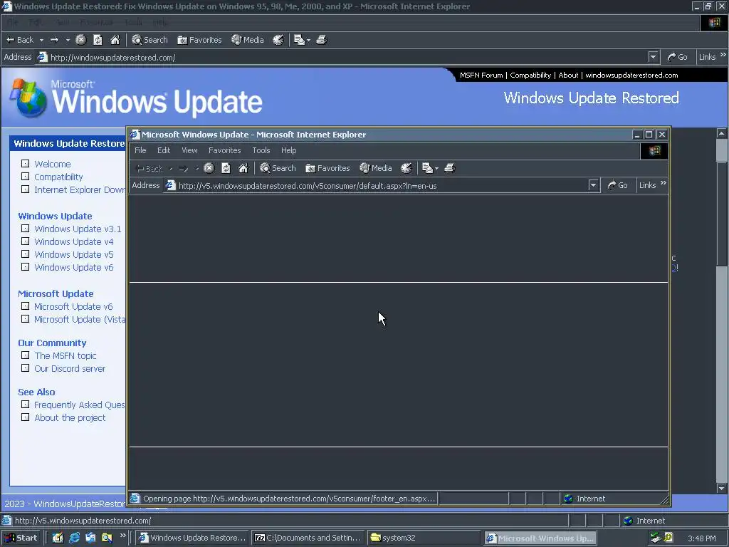
Task: Open Favorites in back window toolbar
Action: tap(199, 40)
